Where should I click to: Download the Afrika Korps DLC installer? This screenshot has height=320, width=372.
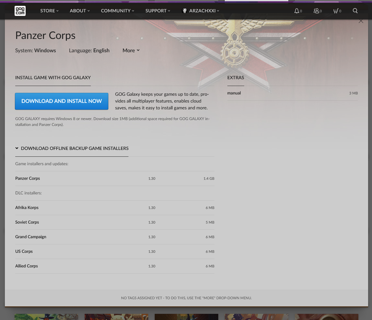[x=114, y=208]
